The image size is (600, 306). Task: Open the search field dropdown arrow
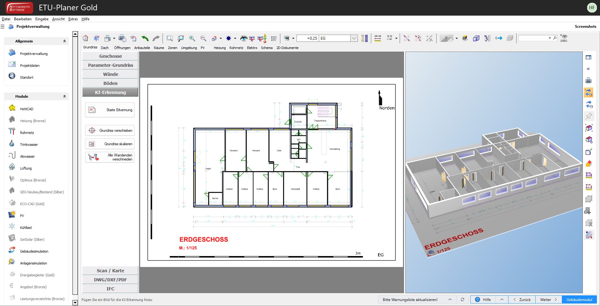550,38
